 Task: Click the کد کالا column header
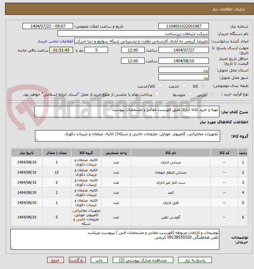(x=224, y=153)
